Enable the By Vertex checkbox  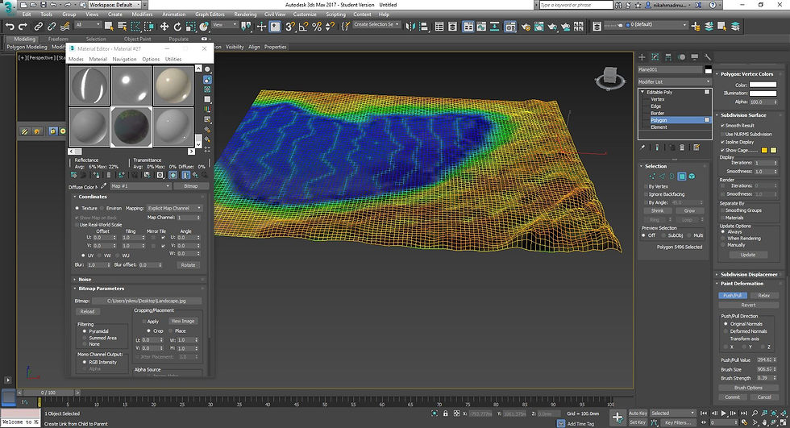pyautogui.click(x=645, y=186)
